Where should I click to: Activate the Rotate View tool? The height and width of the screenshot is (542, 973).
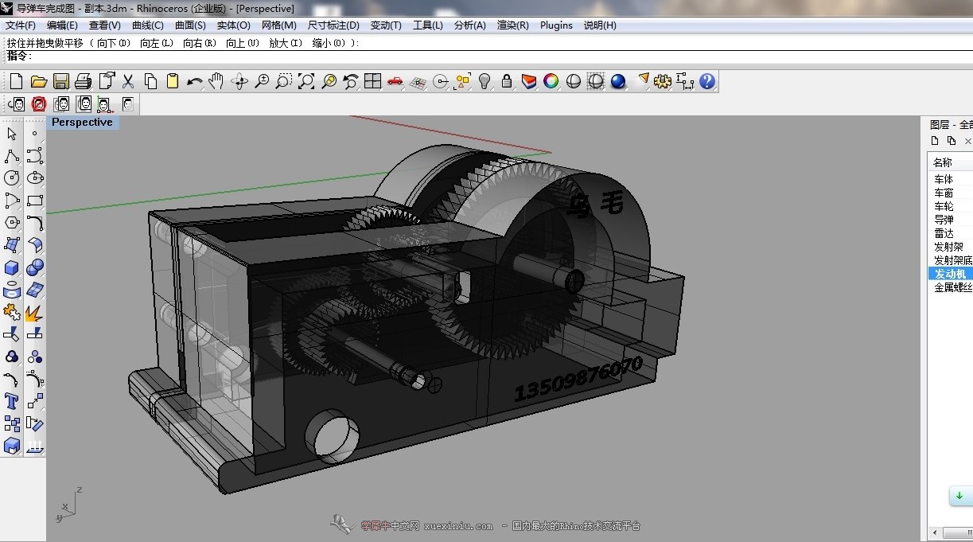point(239,81)
